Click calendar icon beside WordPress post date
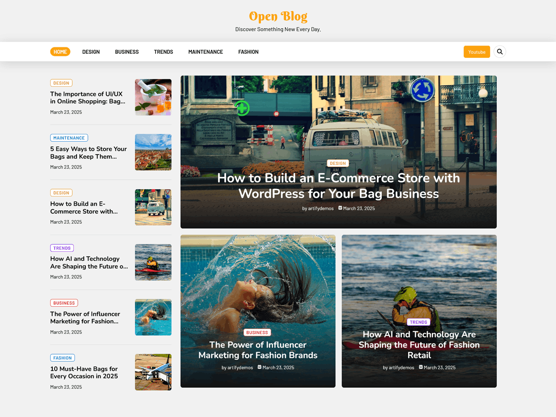 click(340, 208)
